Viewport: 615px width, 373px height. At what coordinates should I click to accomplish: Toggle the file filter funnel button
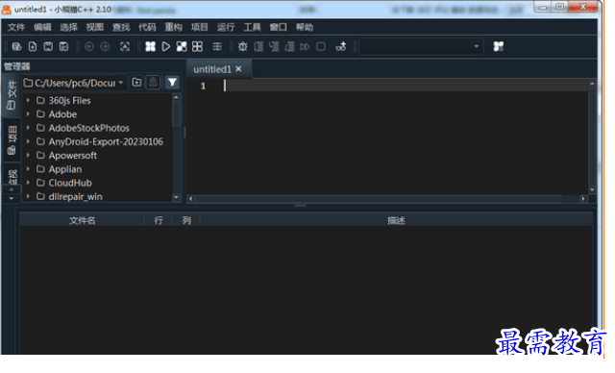(x=172, y=83)
